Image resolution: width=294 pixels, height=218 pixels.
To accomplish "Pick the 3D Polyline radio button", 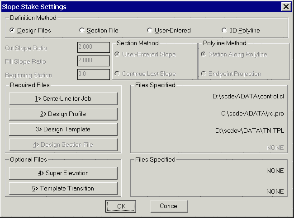I will pos(241,30).
